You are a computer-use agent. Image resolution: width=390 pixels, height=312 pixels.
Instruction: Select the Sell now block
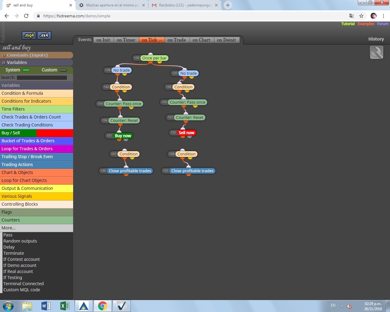pos(186,133)
